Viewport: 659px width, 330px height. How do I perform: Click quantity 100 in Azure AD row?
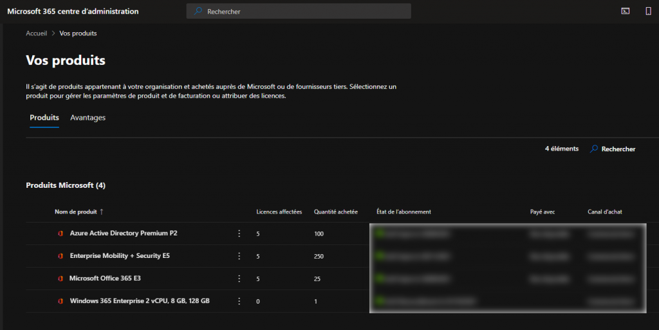(x=319, y=234)
